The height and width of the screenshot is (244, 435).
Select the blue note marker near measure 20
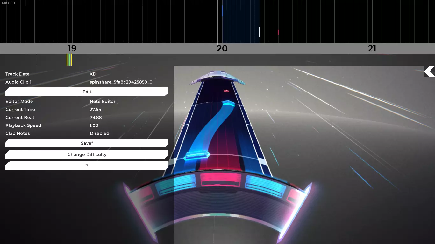coord(222,11)
